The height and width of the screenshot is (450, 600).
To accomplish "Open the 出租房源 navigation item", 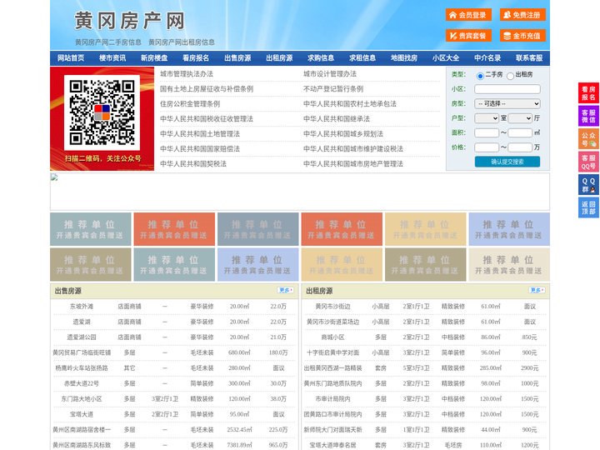I will coord(279,58).
